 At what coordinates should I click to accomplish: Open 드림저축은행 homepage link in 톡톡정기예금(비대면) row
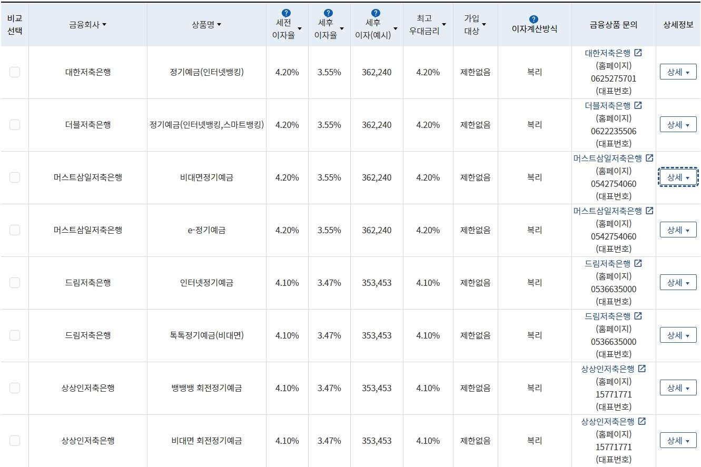(607, 316)
